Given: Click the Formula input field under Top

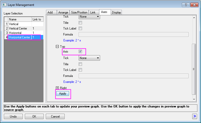Looking at the screenshot, I should [133, 76].
